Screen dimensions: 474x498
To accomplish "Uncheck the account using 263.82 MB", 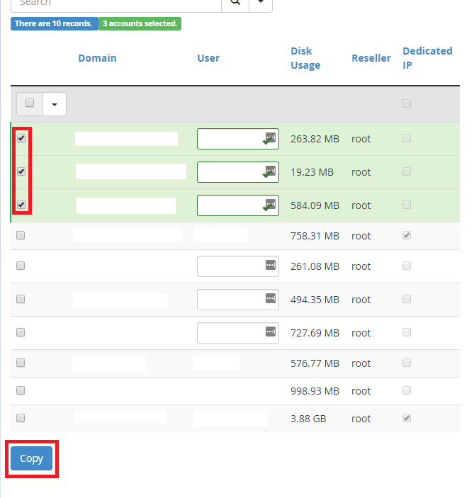I will coord(21,138).
